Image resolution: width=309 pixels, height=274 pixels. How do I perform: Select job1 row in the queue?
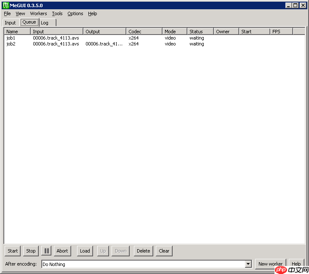[x=11, y=38]
